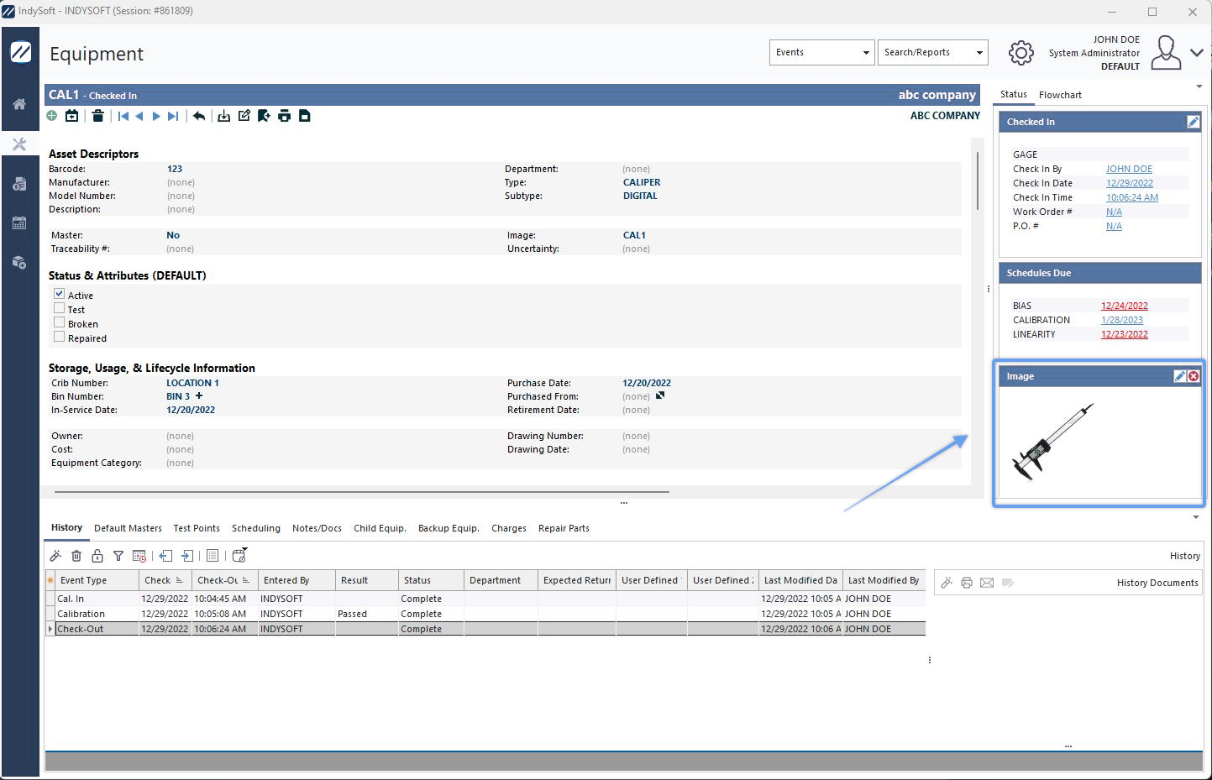Click the 12/29/2022 Check In Date link

click(1130, 183)
